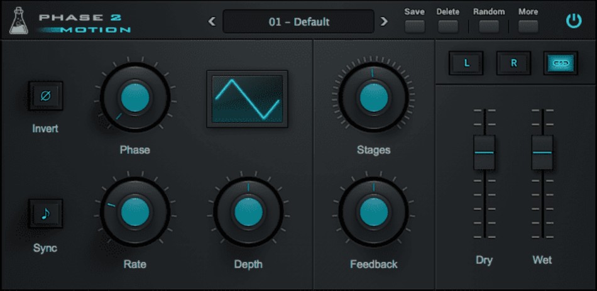Click the Random preset button
The width and height of the screenshot is (597, 291).
pos(489,26)
